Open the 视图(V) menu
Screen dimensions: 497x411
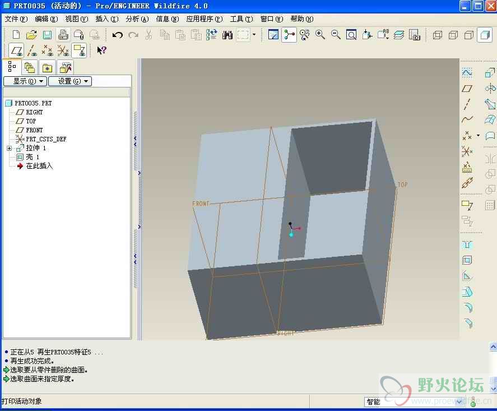(x=77, y=19)
